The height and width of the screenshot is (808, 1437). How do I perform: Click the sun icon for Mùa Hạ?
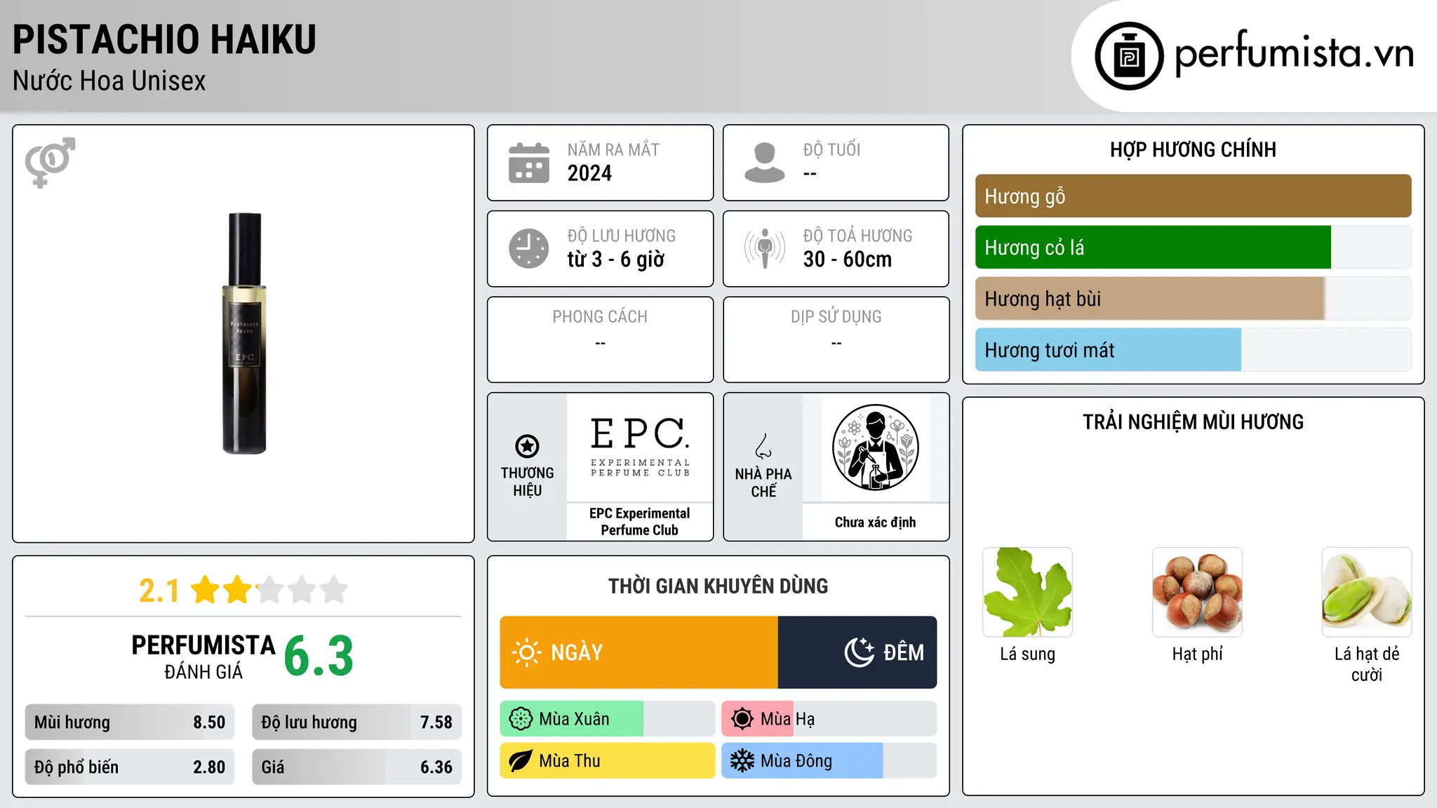click(742, 719)
